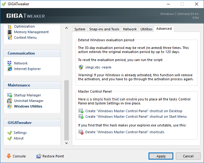Screen dimensions: 204x163
Task: Click the Context Menu icon
Action: pyautogui.click(x=10, y=37)
